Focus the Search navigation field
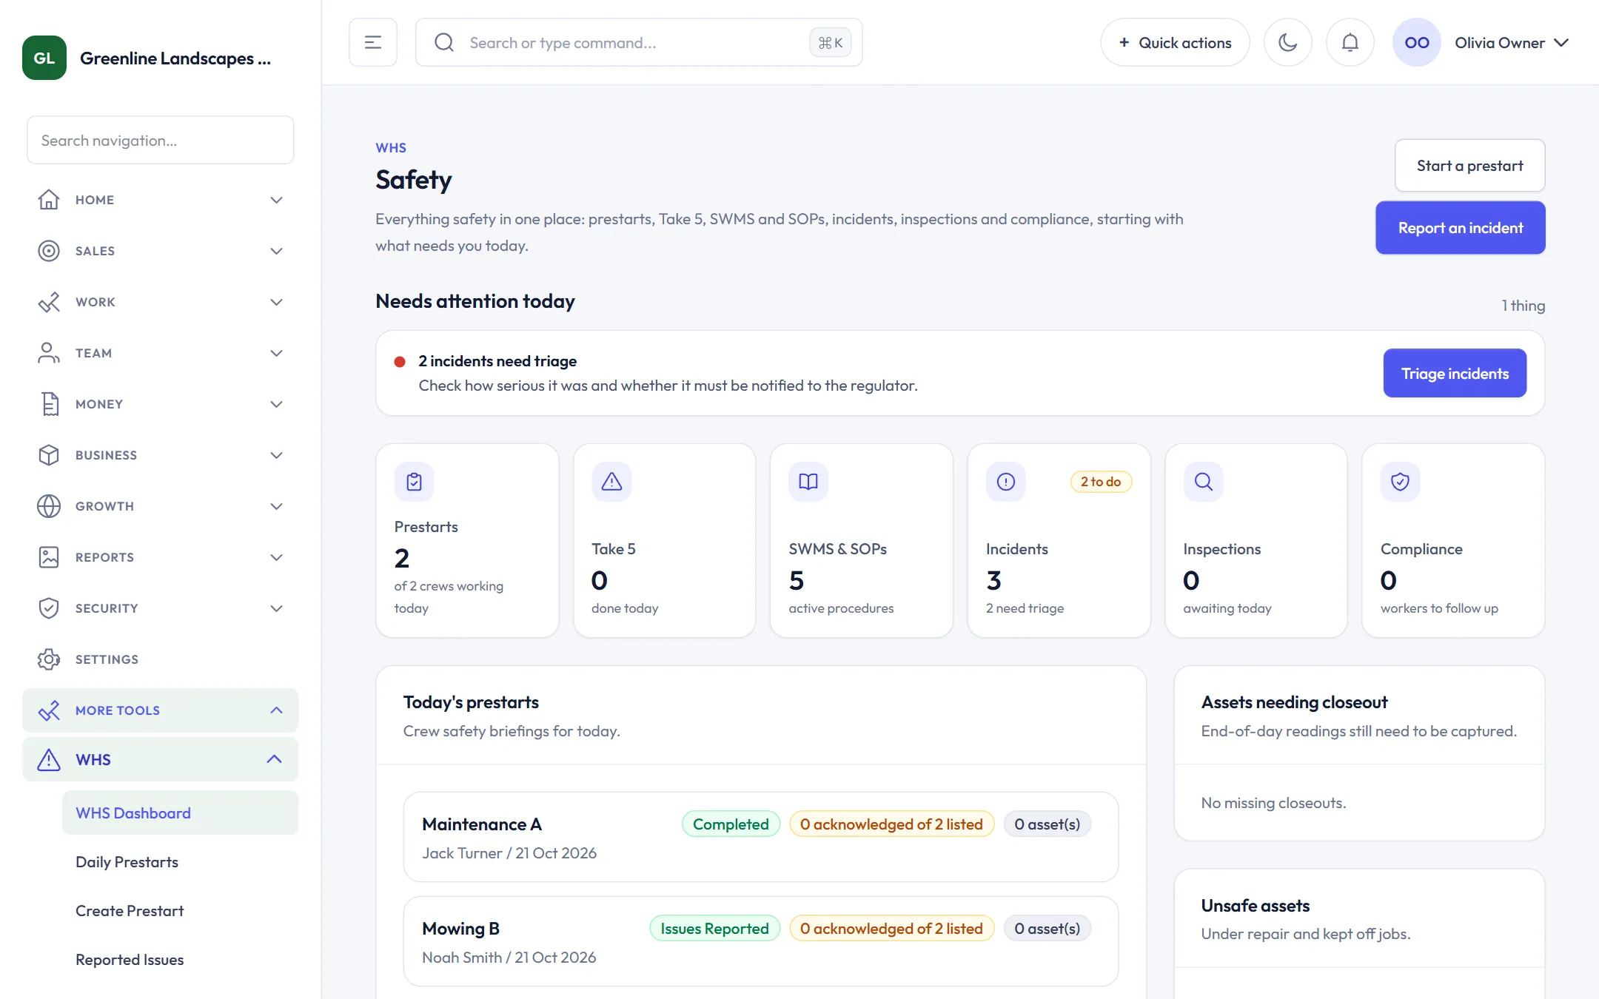The height and width of the screenshot is (999, 1599). [x=160, y=140]
